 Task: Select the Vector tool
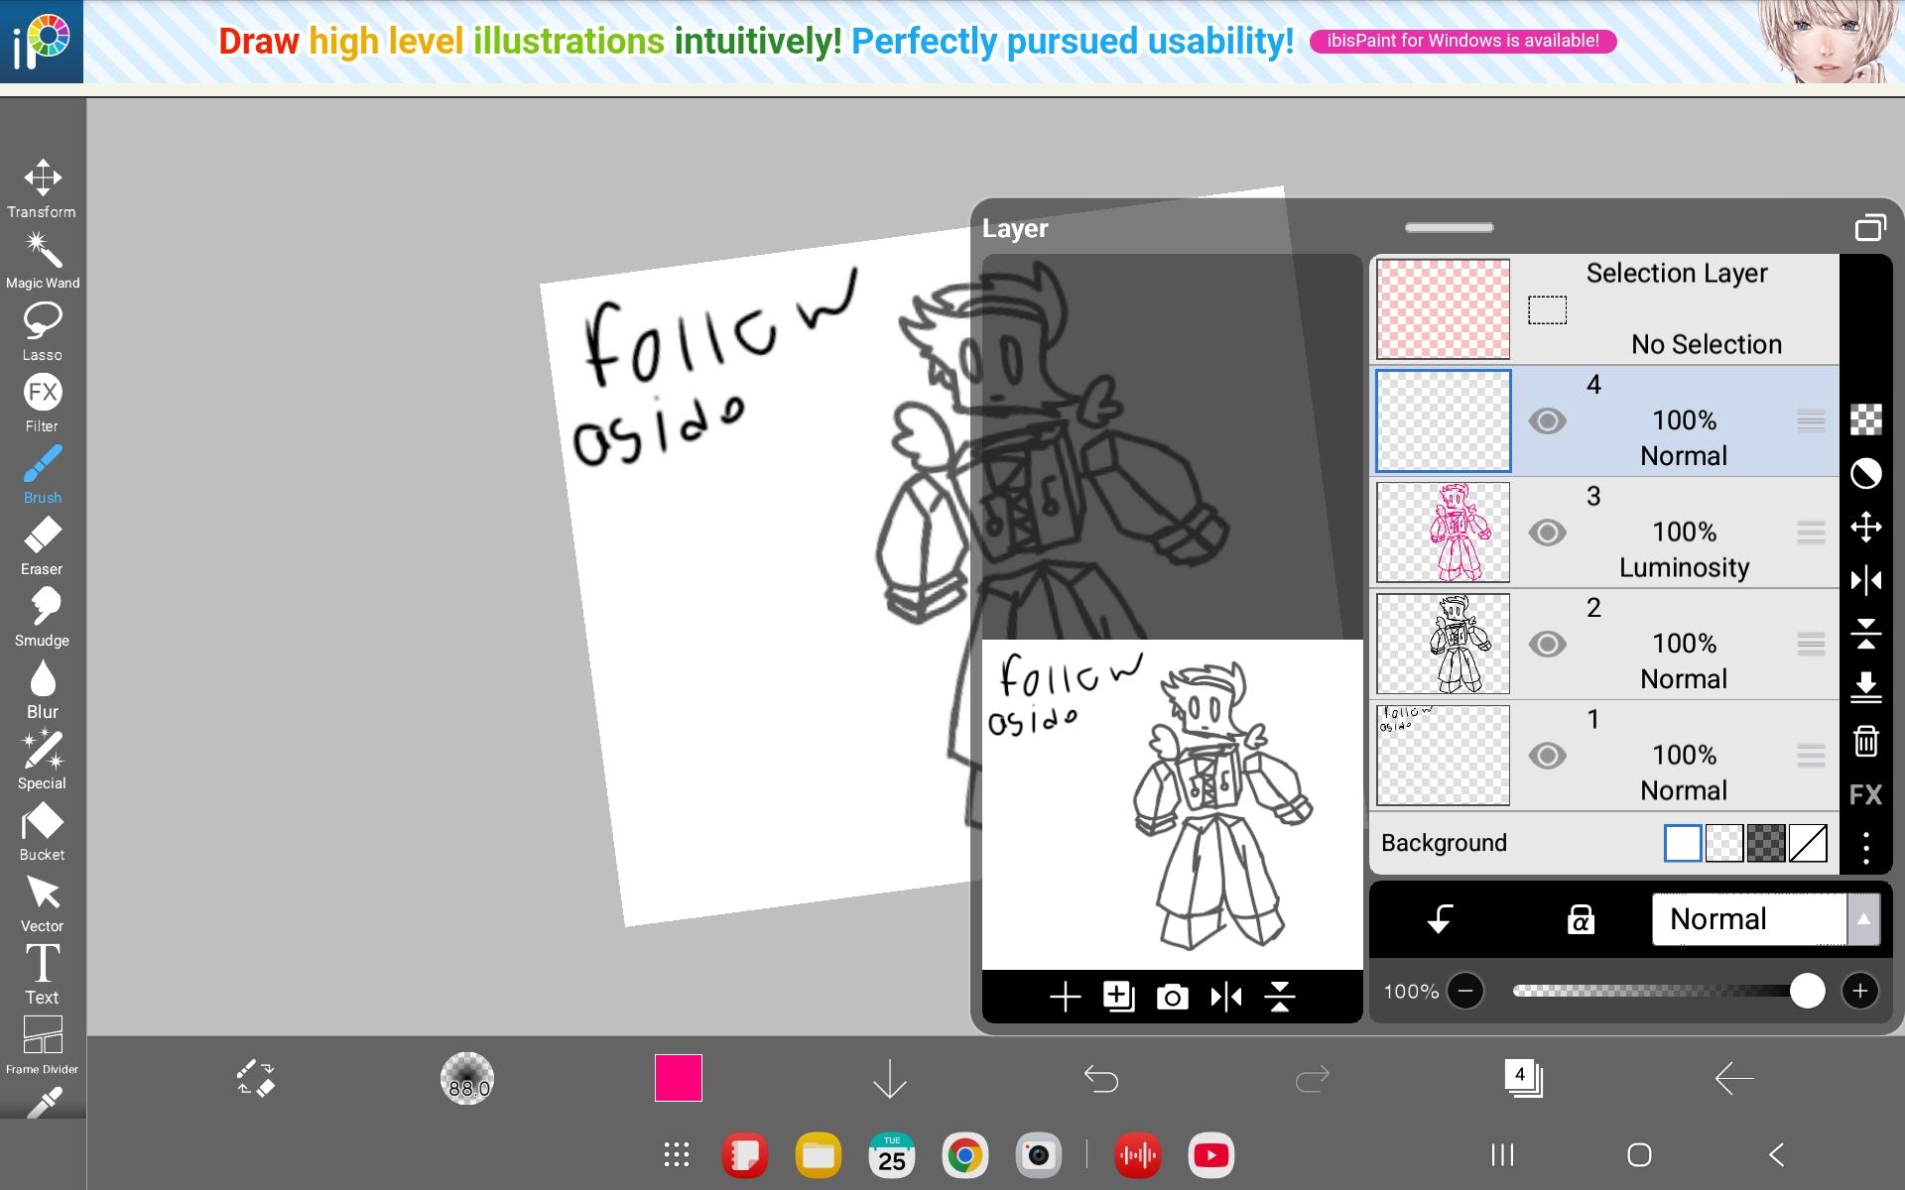42,902
